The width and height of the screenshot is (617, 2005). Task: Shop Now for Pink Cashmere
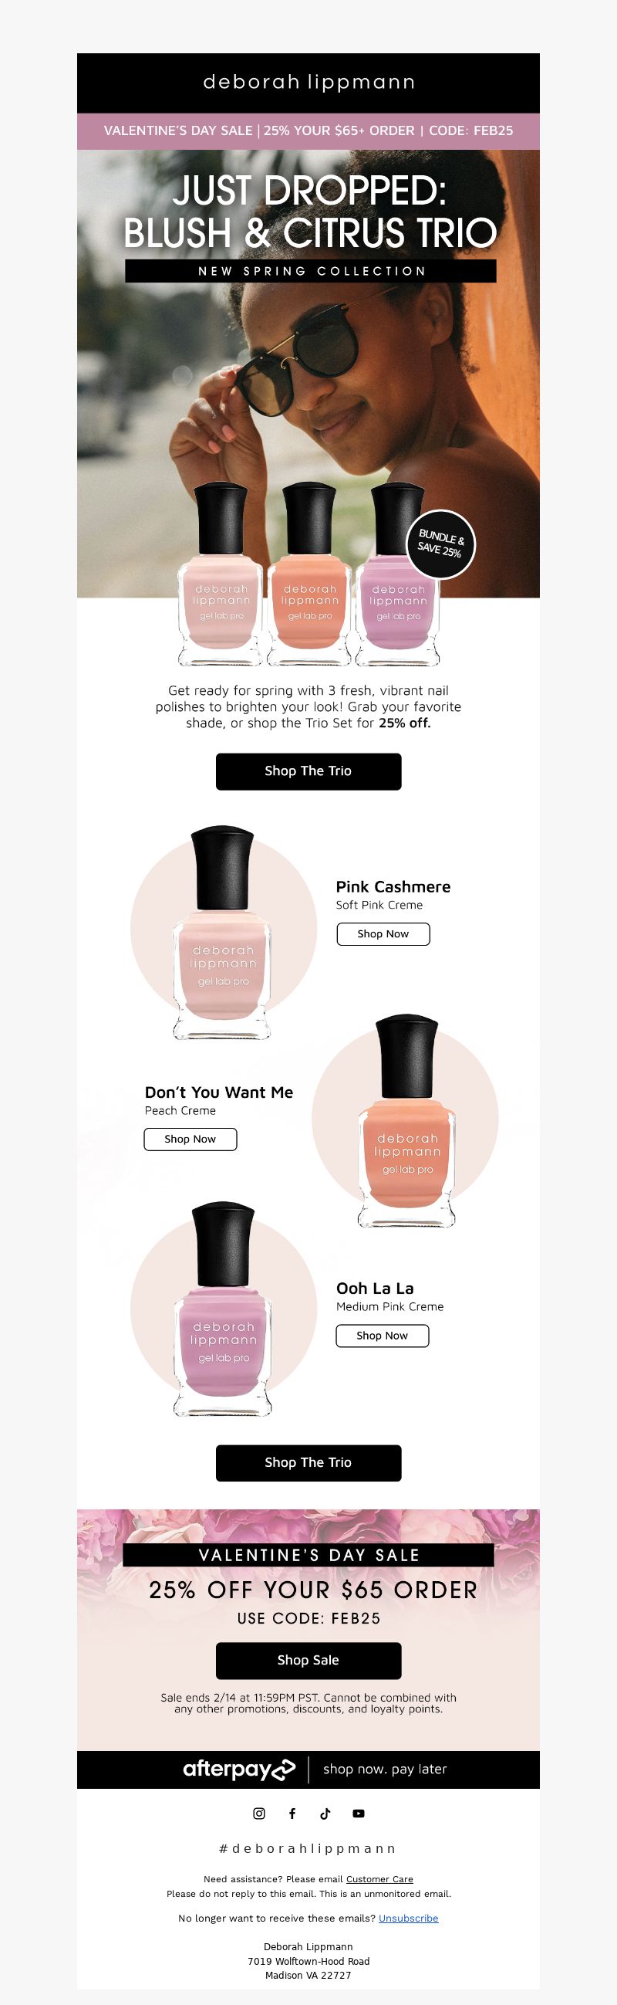pyautogui.click(x=383, y=934)
